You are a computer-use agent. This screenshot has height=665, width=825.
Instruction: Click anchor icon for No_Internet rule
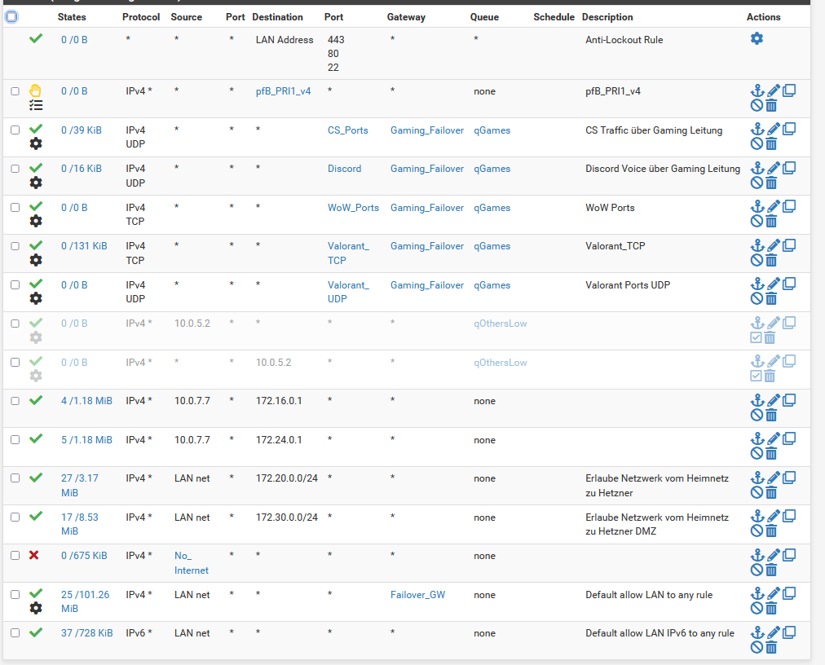coord(757,555)
